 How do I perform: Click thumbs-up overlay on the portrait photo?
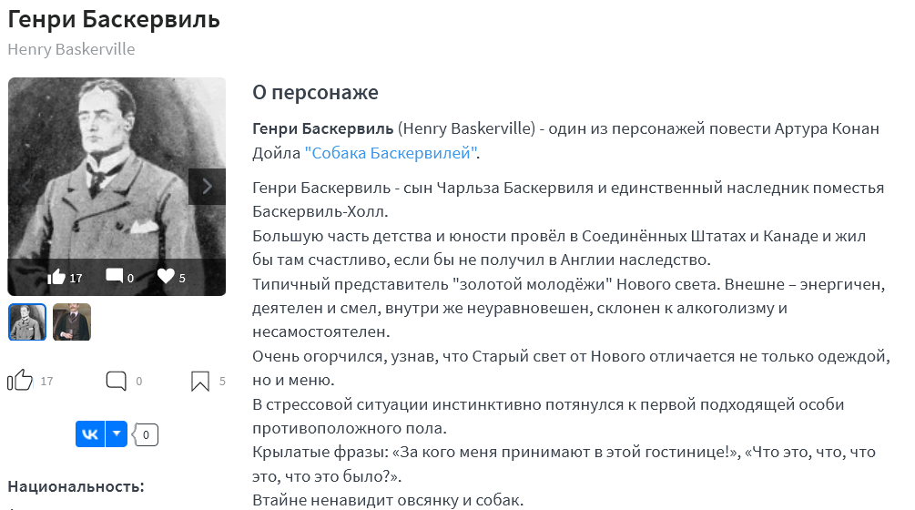56,277
